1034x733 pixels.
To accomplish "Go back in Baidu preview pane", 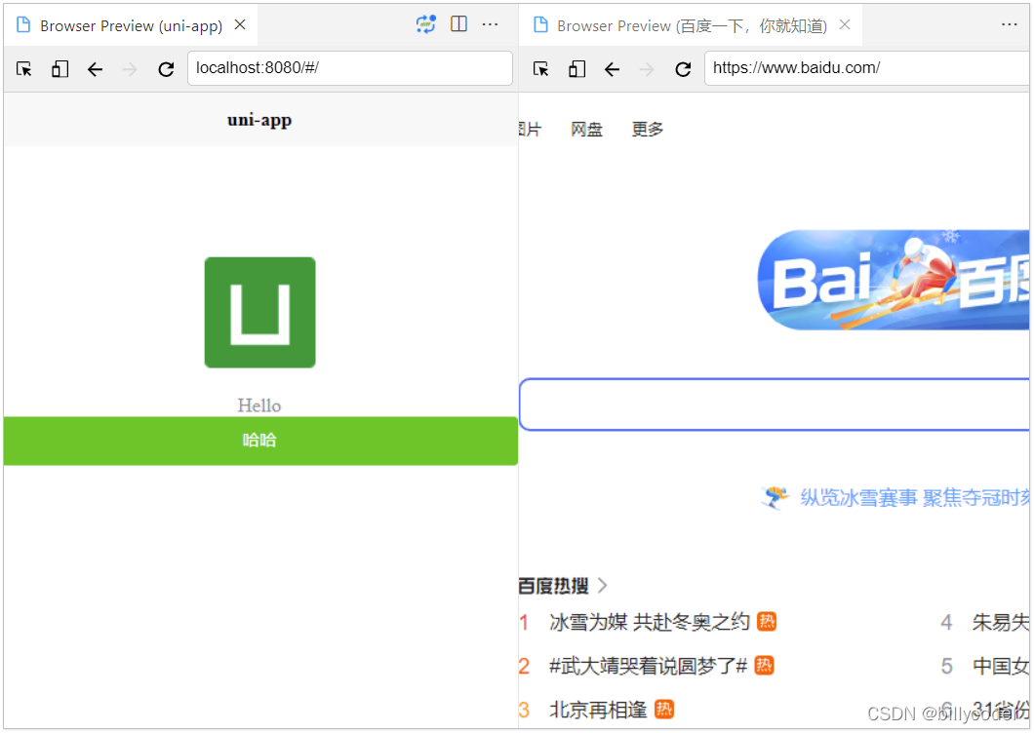I will click(x=612, y=69).
